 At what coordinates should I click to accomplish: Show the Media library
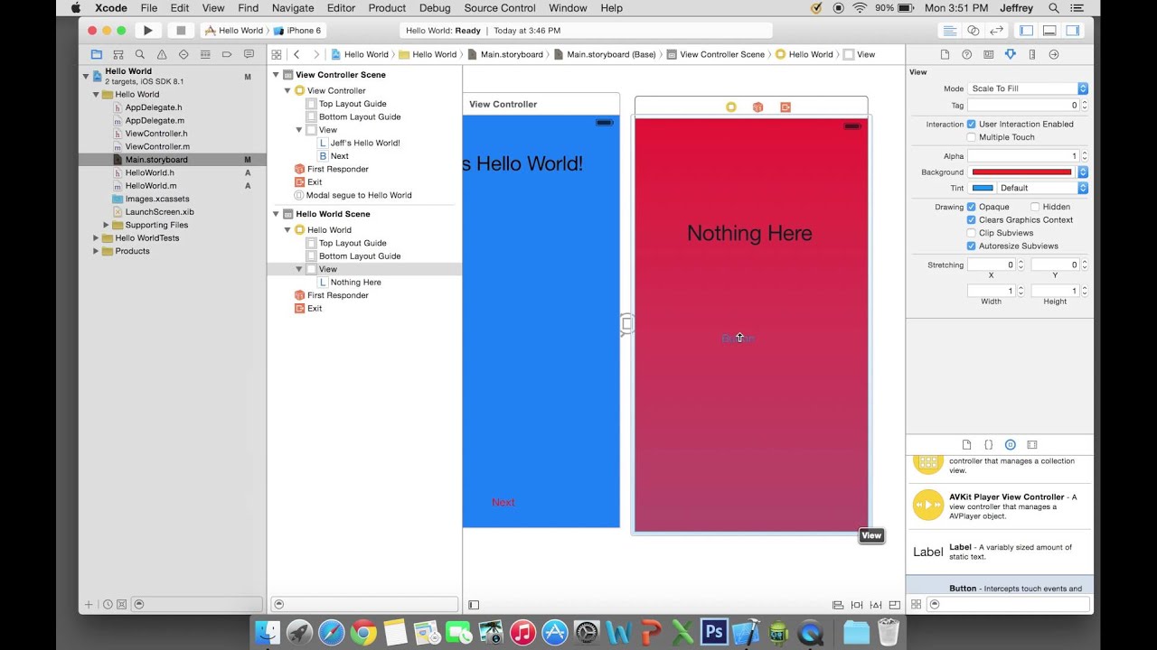click(1032, 445)
